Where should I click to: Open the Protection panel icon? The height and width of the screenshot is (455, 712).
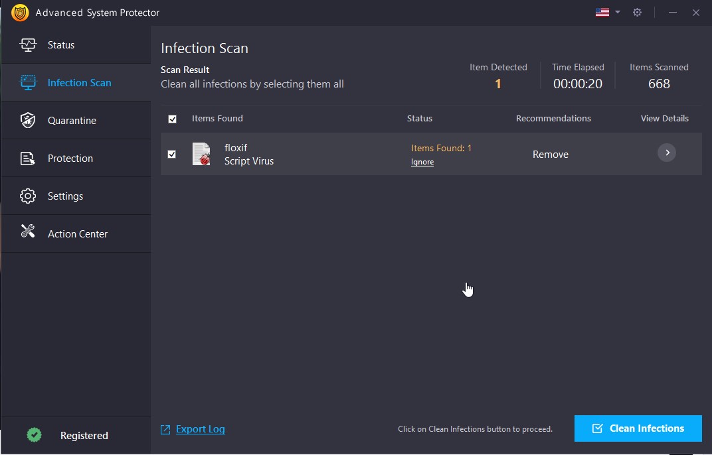coord(29,158)
